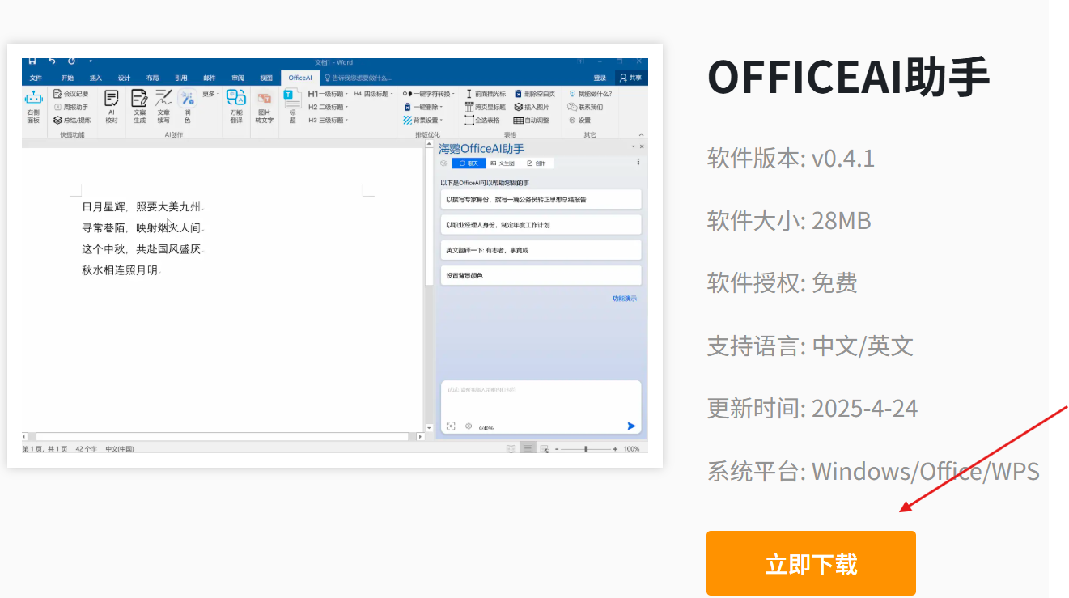Click the screenshot capture icon in chat box
1069x598 pixels.
451,426
